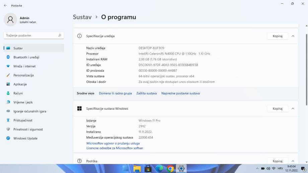Screen dimensions: 308x173
Task: Open Mreža i internet settings
Action: click(34, 66)
